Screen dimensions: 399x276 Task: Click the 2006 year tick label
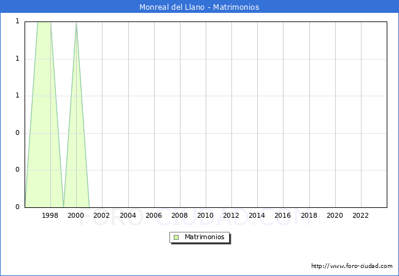(x=153, y=216)
